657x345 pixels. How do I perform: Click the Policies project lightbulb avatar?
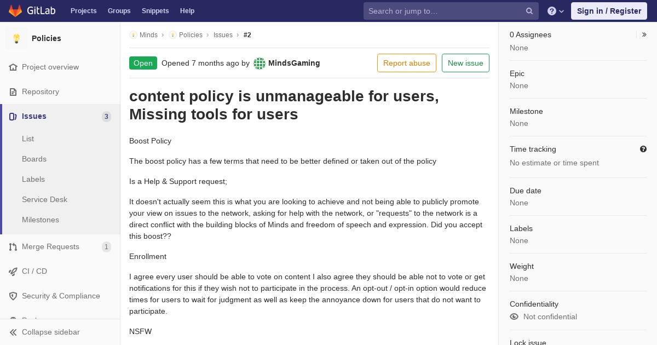point(16,38)
